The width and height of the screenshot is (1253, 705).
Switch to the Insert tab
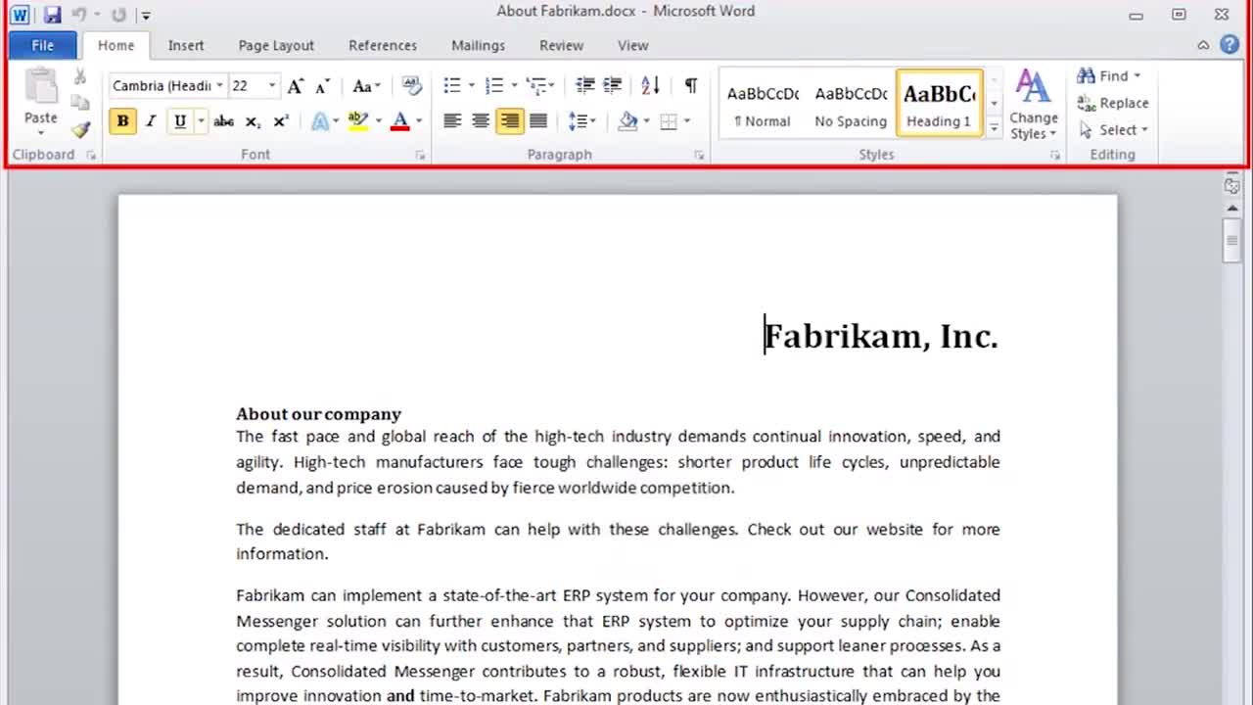tap(186, 45)
